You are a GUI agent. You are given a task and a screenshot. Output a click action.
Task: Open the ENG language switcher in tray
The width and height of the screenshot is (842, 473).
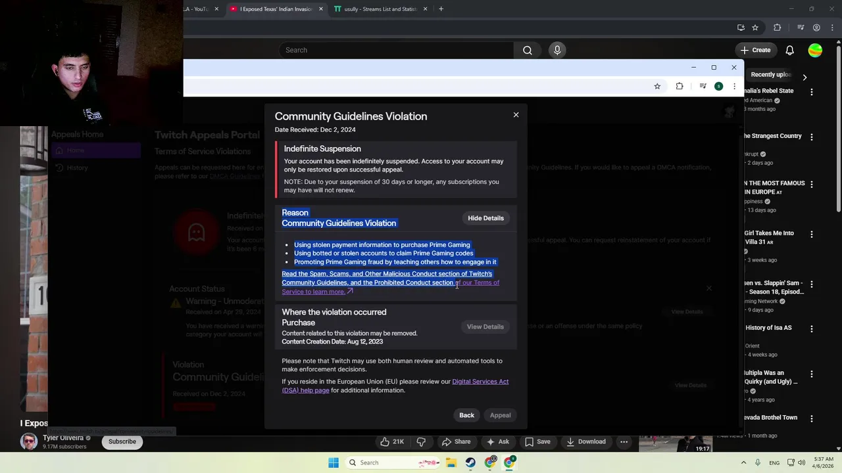point(774,462)
